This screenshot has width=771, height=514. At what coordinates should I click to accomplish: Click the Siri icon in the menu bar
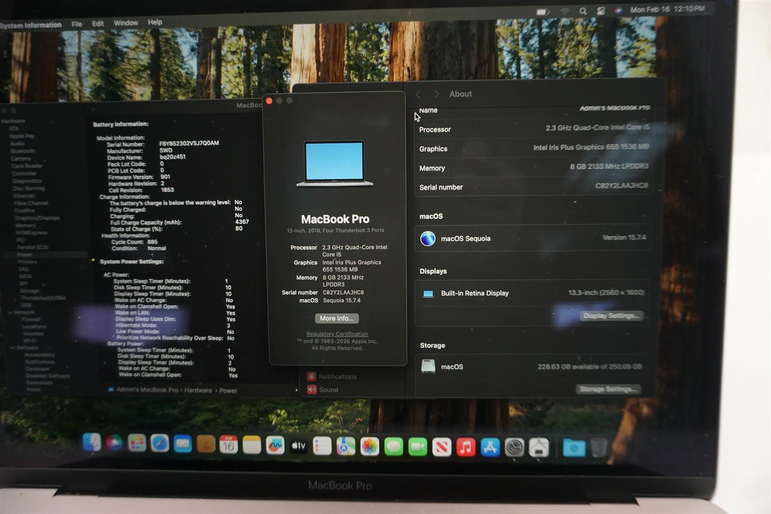tap(618, 10)
